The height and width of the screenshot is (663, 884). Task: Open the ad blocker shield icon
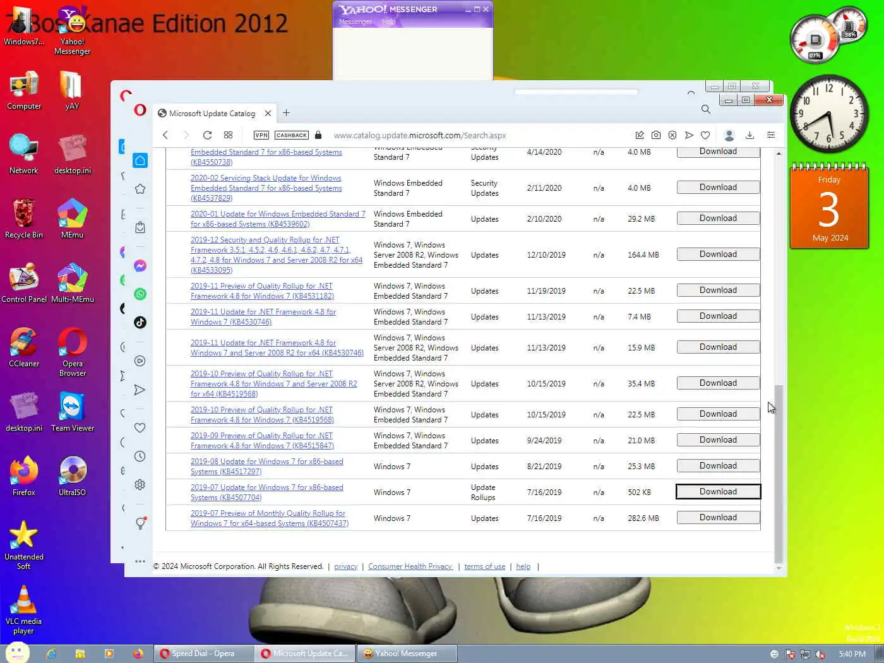(x=672, y=135)
